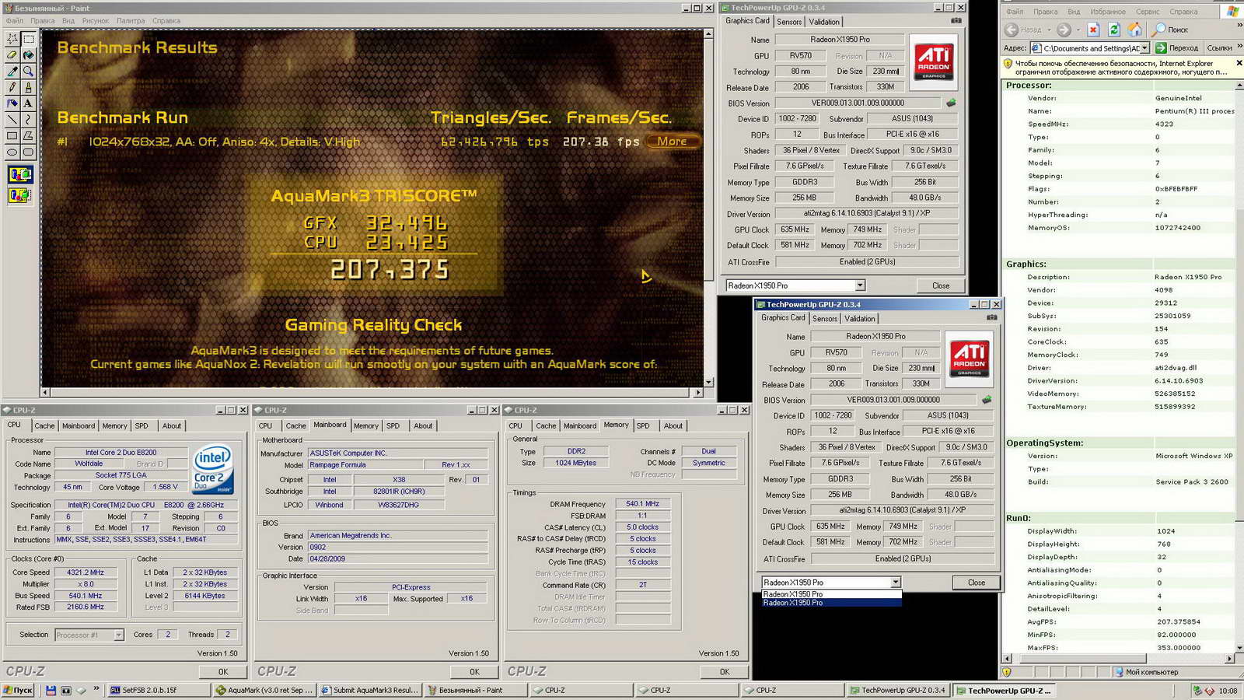Image resolution: width=1244 pixels, height=700 pixels.
Task: Click the Stop icon in Internet Explorer
Action: (x=1093, y=30)
